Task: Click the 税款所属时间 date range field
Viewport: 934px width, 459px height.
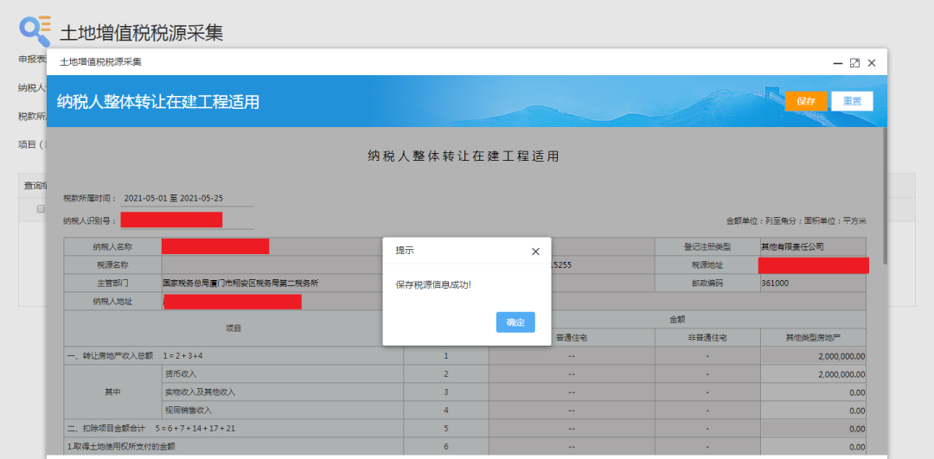Action: tap(187, 198)
